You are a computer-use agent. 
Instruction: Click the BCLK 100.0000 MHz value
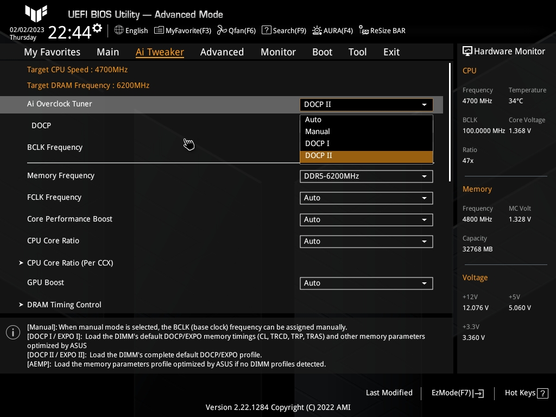(x=484, y=131)
